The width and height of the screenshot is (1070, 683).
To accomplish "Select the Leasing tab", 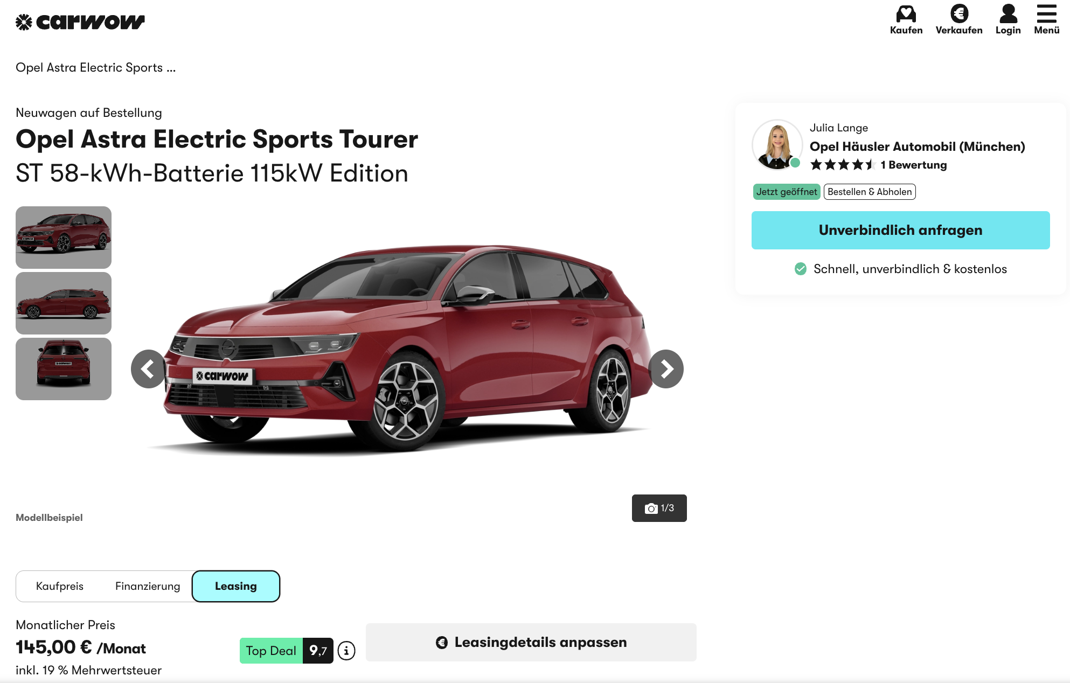I will click(236, 586).
